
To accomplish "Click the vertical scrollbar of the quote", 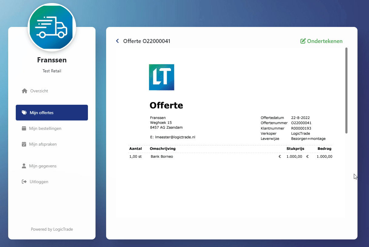I will pyautogui.click(x=346, y=90).
